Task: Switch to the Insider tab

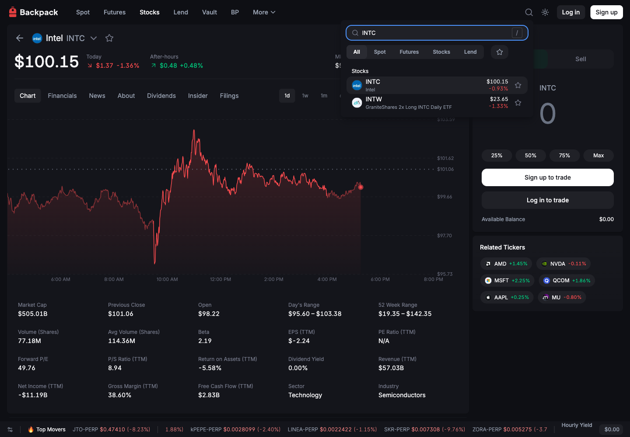Action: [x=198, y=96]
